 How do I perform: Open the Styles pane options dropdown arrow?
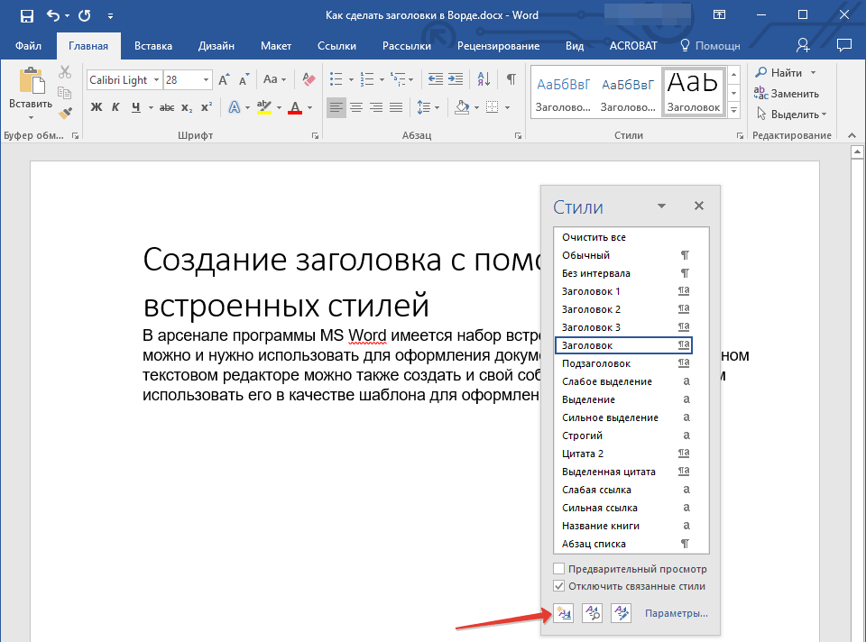pos(661,206)
